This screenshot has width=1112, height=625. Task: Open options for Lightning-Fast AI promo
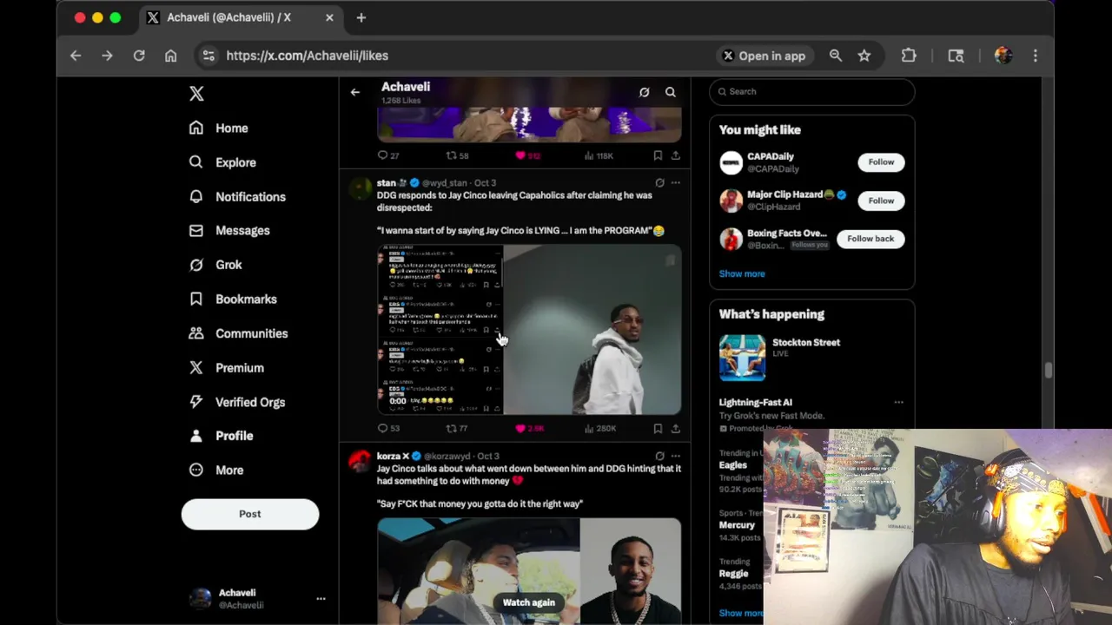tap(898, 403)
